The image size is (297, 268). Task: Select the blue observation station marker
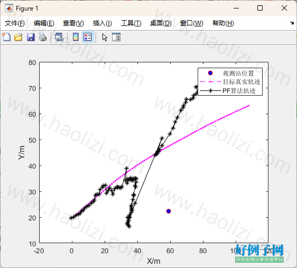(x=169, y=211)
